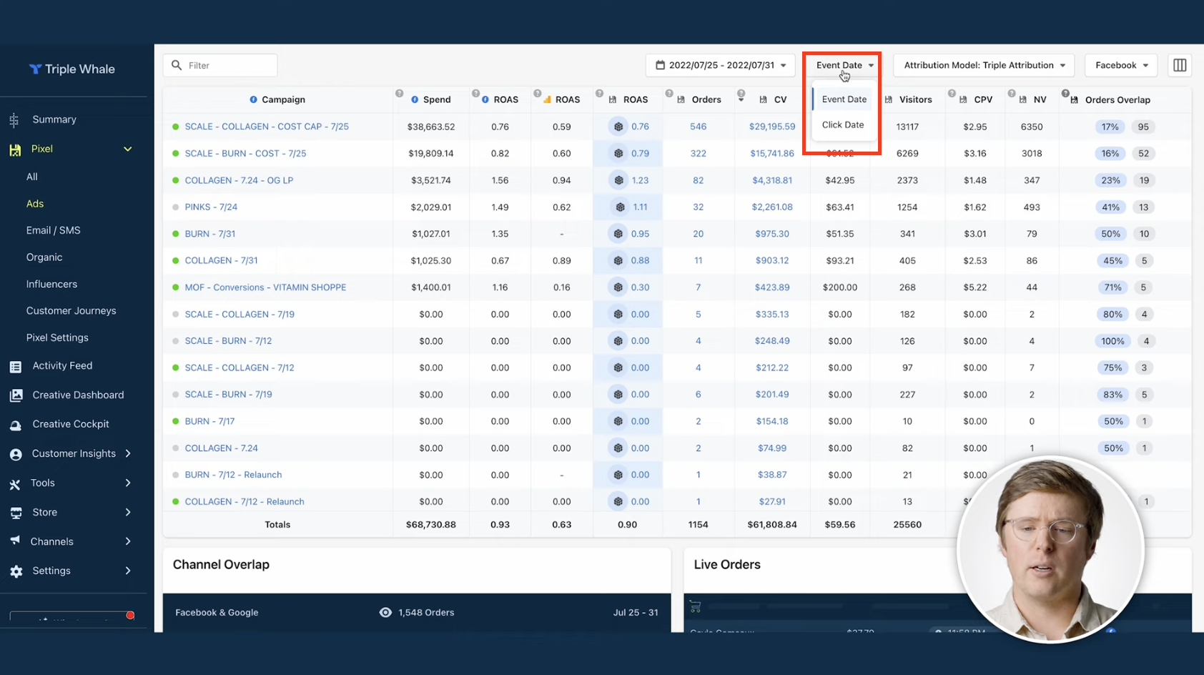1204x675 pixels.
Task: Click pixel icon in BURN - 7/17 row
Action: point(618,421)
